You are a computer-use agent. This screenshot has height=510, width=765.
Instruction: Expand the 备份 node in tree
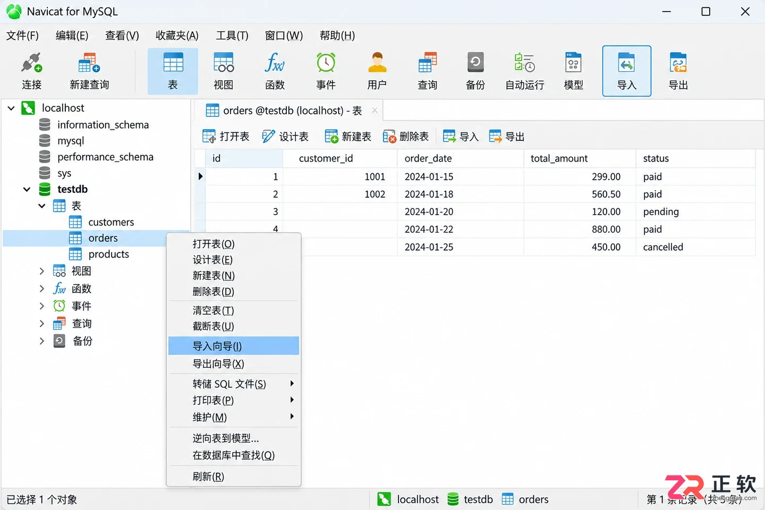point(42,341)
